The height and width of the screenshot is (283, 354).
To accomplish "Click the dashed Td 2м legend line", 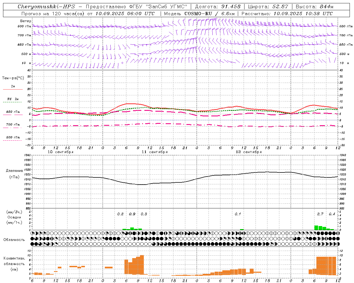I will (12, 102).
